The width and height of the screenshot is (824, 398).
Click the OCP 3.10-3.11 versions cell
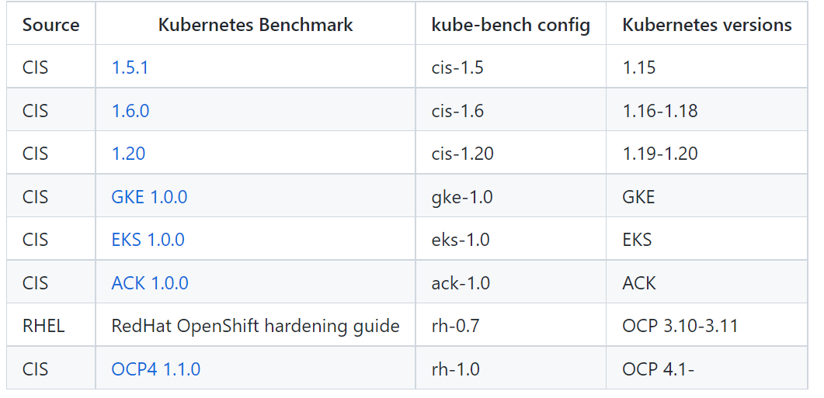pos(680,326)
